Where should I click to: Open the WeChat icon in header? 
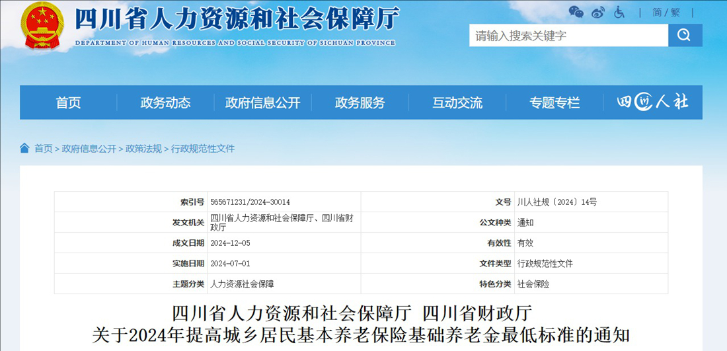click(x=576, y=12)
